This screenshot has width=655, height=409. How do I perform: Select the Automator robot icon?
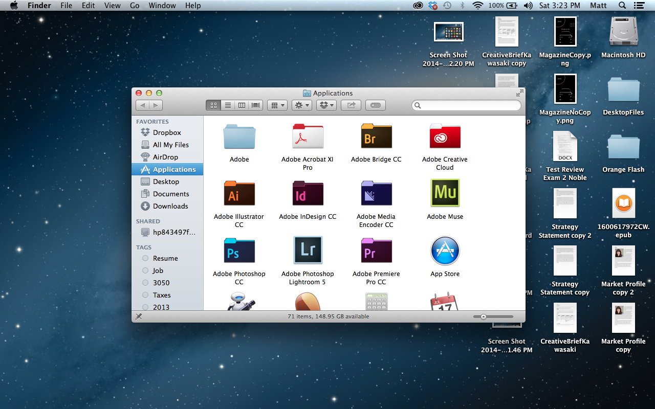tap(240, 301)
